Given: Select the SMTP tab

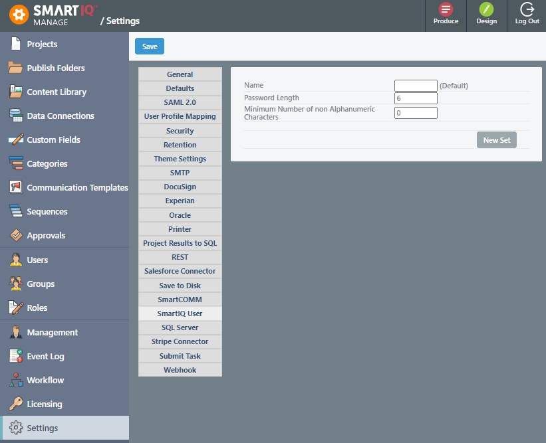Looking at the screenshot, I should (180, 173).
